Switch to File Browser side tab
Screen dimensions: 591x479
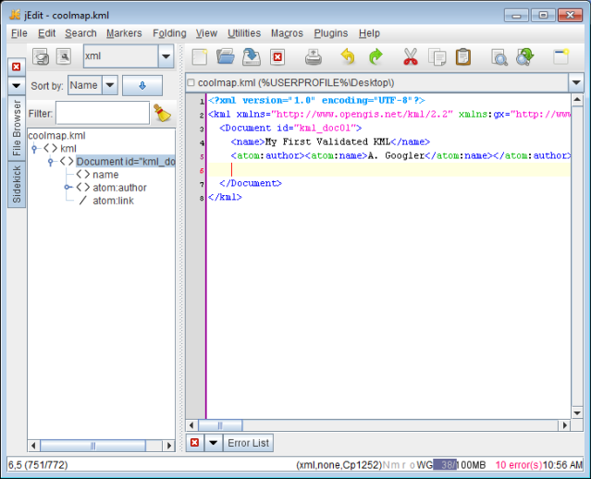17,129
